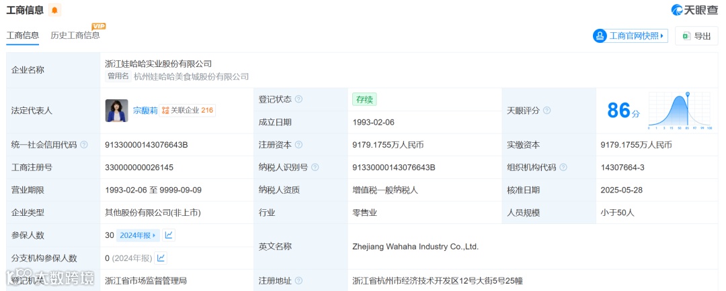
Task: Click 核准日期 value 2025-05-28
Action: pyautogui.click(x=621, y=190)
